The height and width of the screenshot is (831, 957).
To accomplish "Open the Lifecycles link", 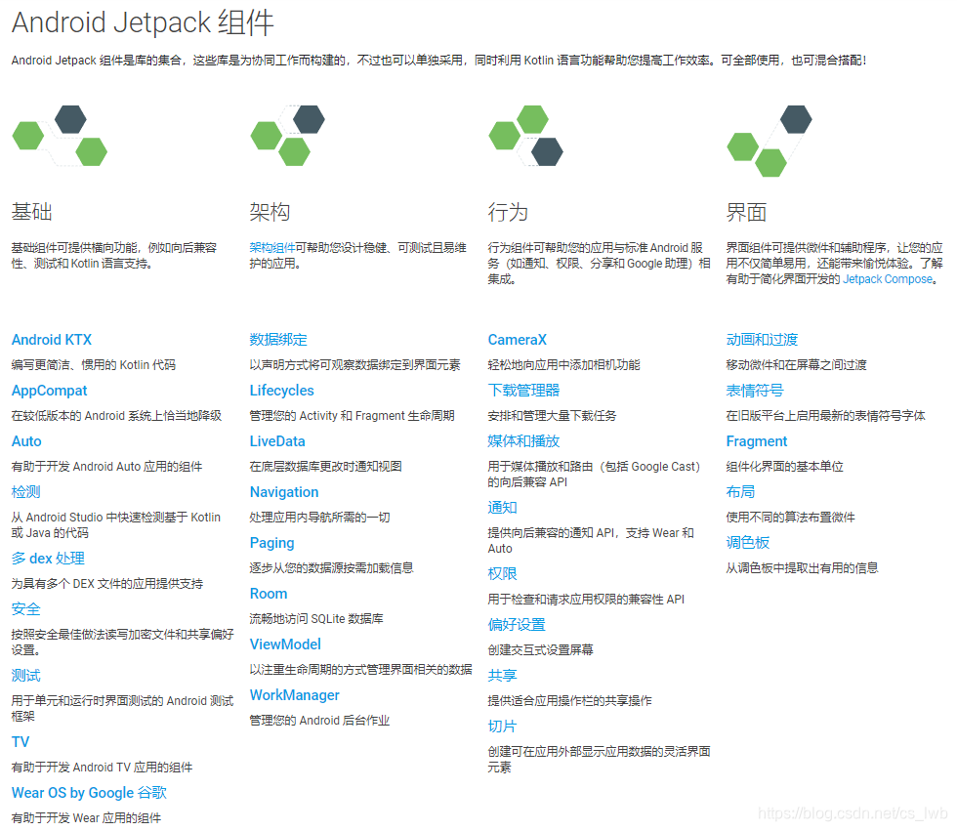I will pos(282,391).
